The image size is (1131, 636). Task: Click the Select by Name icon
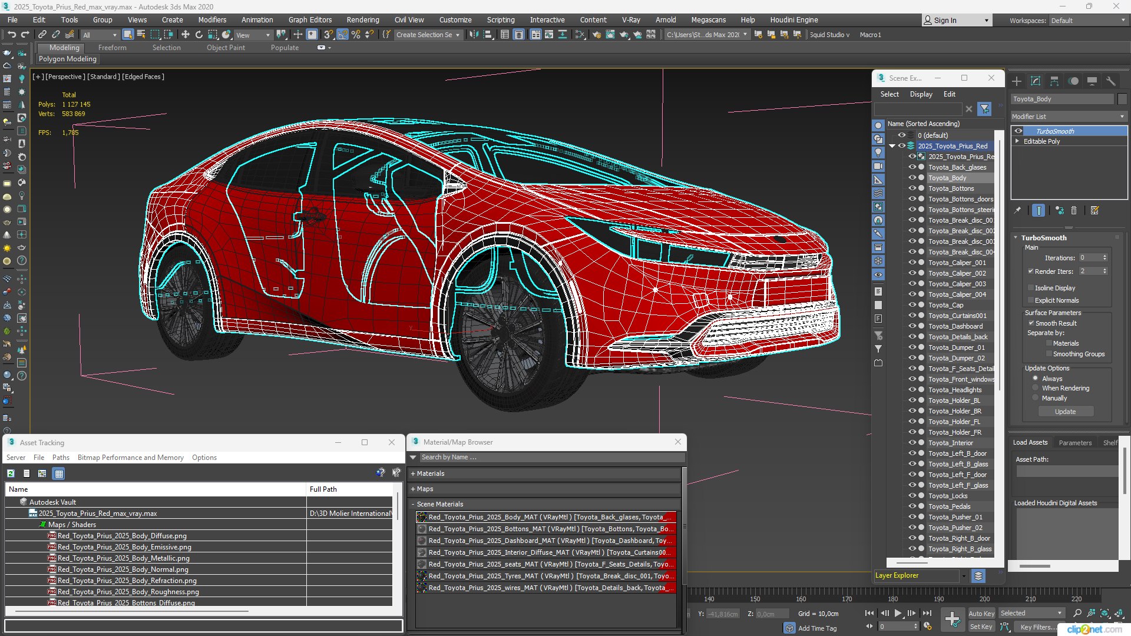tap(141, 35)
